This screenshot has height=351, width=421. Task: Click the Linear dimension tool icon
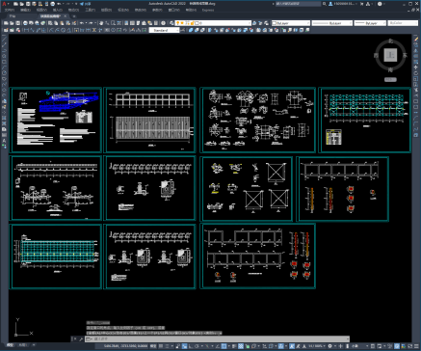(x=26, y=30)
